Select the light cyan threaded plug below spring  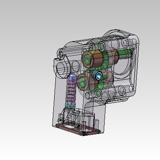click(x=70, y=105)
